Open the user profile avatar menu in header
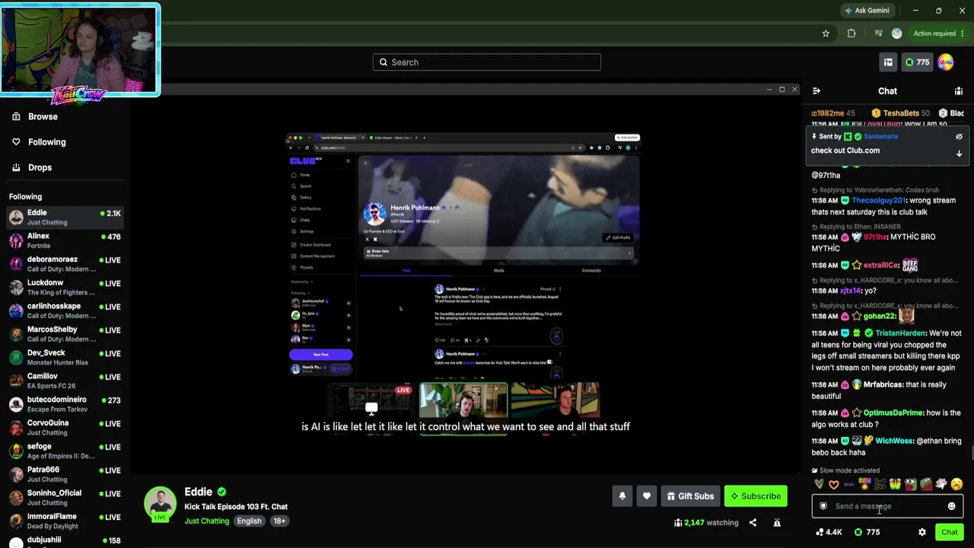This screenshot has height=548, width=974. coord(946,62)
